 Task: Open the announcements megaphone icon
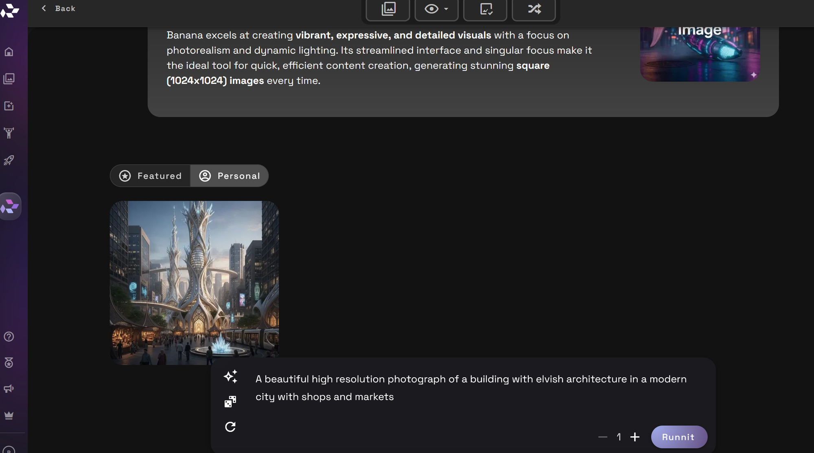point(9,388)
